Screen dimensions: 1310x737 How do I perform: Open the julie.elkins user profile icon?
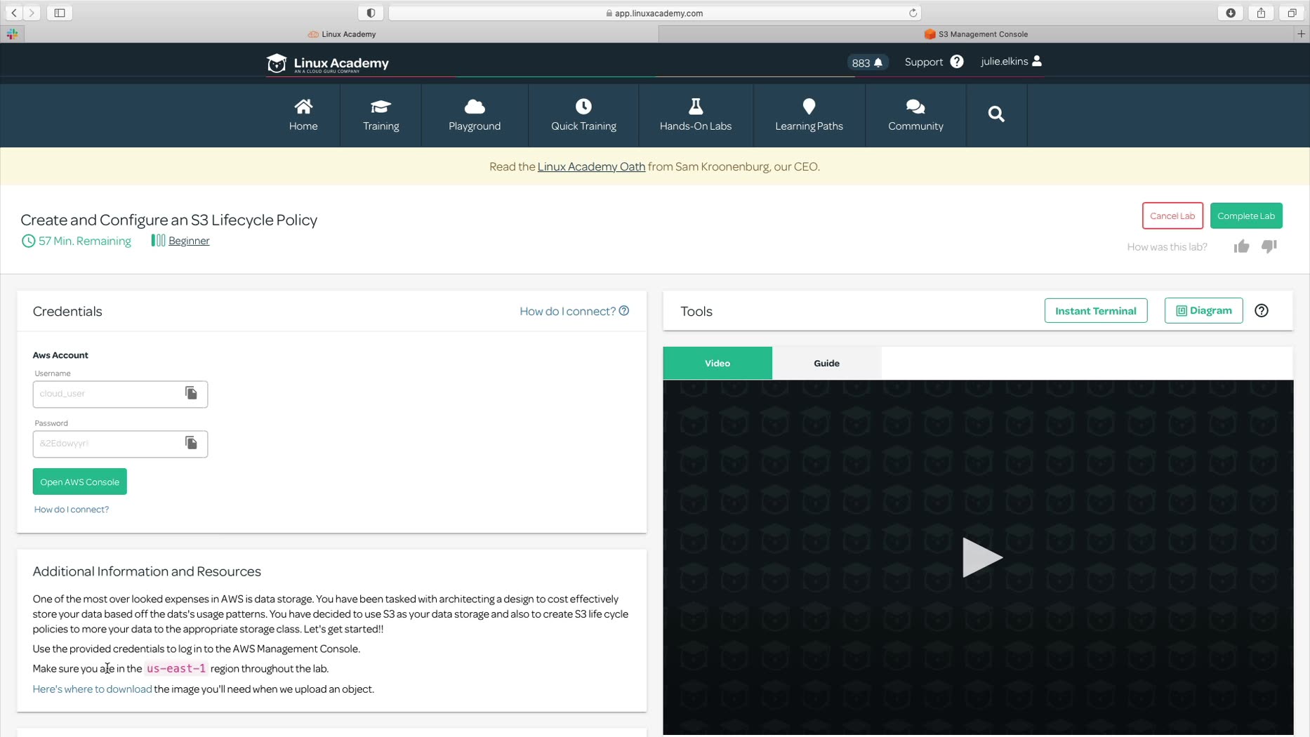pyautogui.click(x=1037, y=61)
